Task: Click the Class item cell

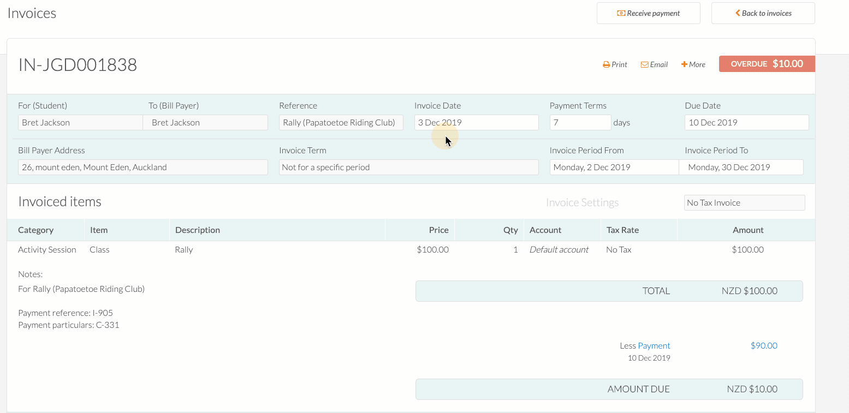Action: pos(99,249)
